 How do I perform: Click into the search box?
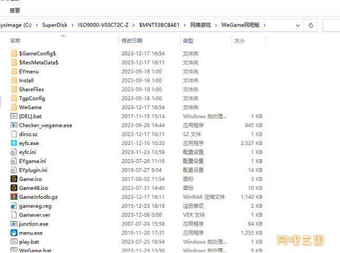tap(332, 25)
